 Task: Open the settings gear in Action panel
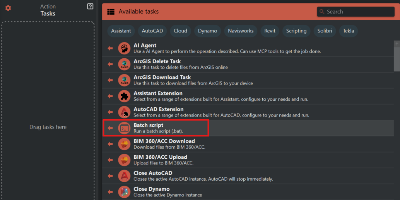pyautogui.click(x=8, y=8)
